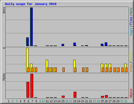Click the "27" day label on the x-axis
This screenshot has height=104, width=134.
coord(110,101)
